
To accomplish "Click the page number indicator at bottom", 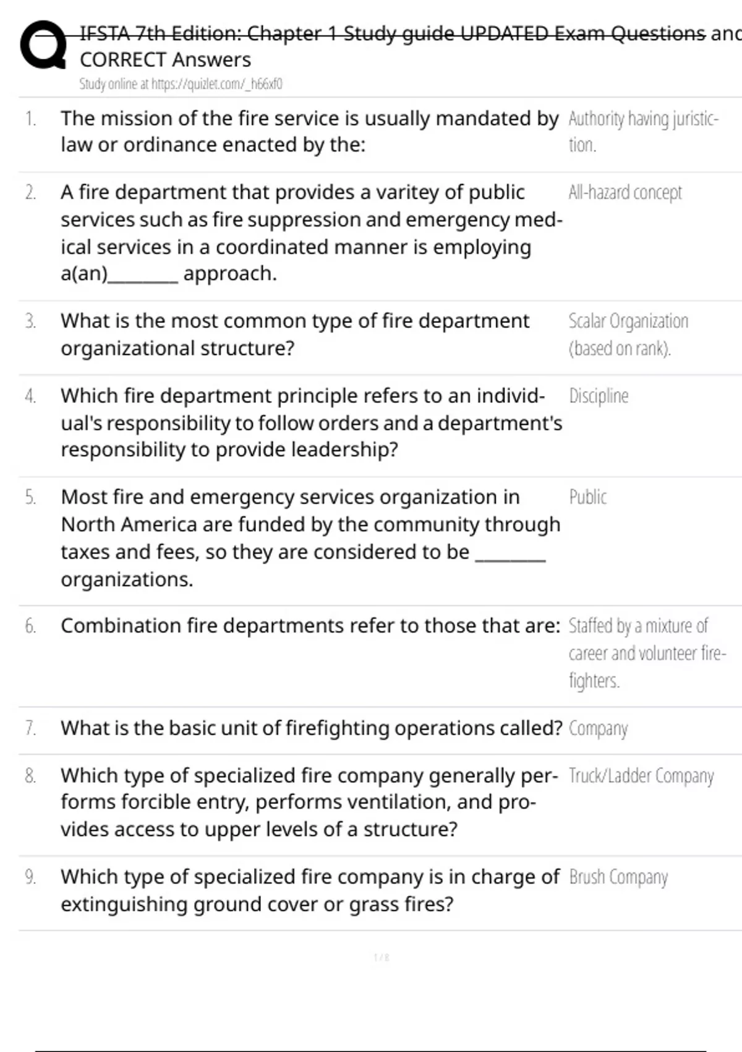I will click(382, 958).
